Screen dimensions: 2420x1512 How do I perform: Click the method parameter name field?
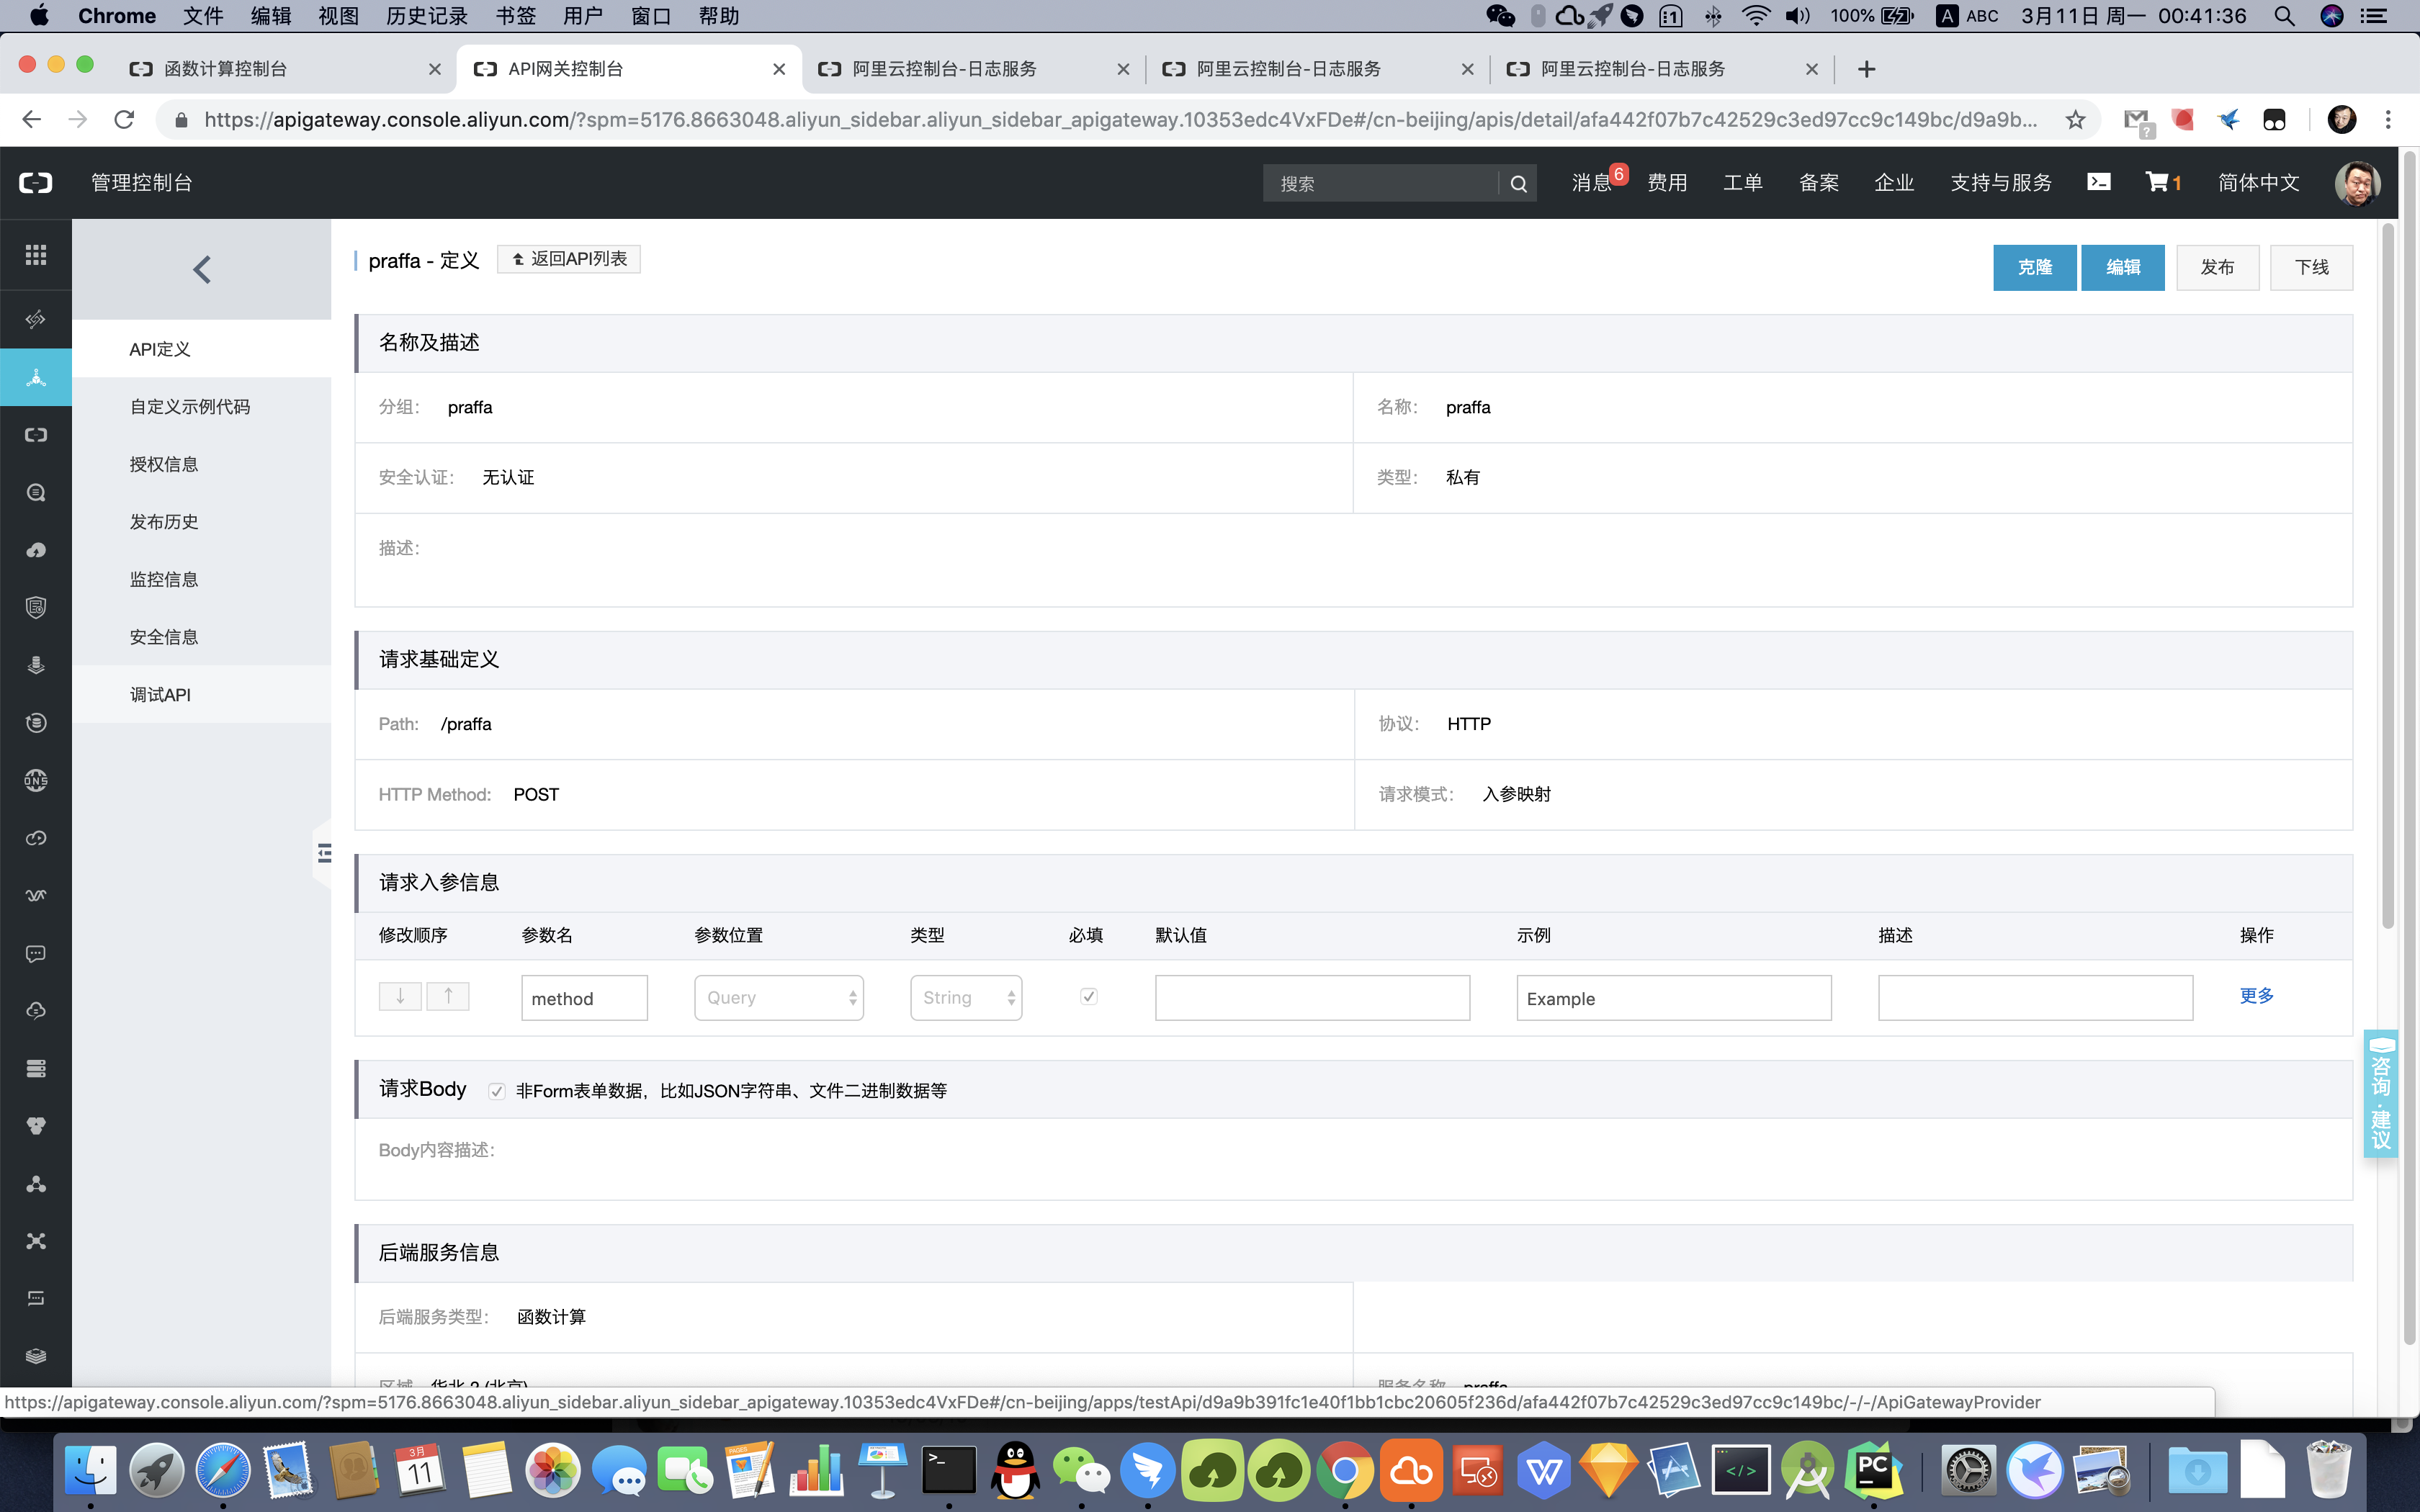click(x=584, y=998)
